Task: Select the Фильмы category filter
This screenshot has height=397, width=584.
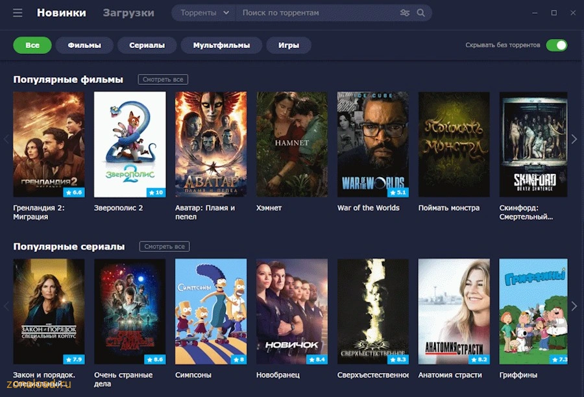Action: click(84, 45)
